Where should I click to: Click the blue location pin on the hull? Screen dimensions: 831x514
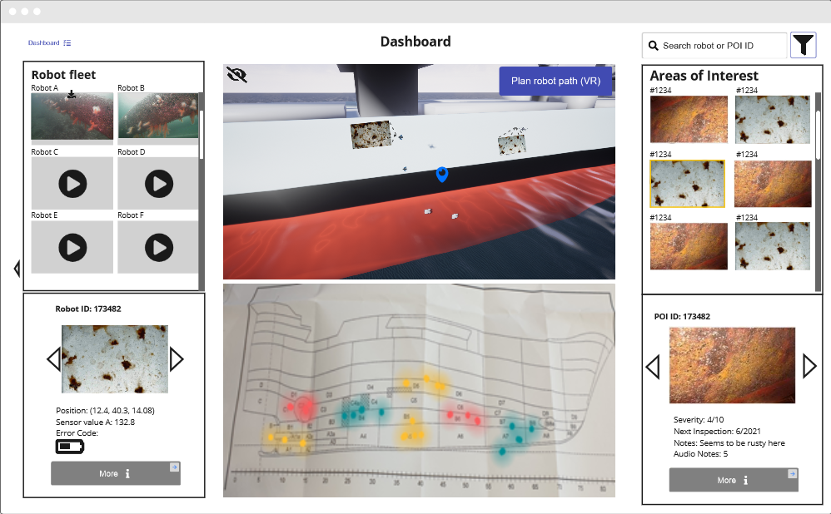pyautogui.click(x=442, y=174)
